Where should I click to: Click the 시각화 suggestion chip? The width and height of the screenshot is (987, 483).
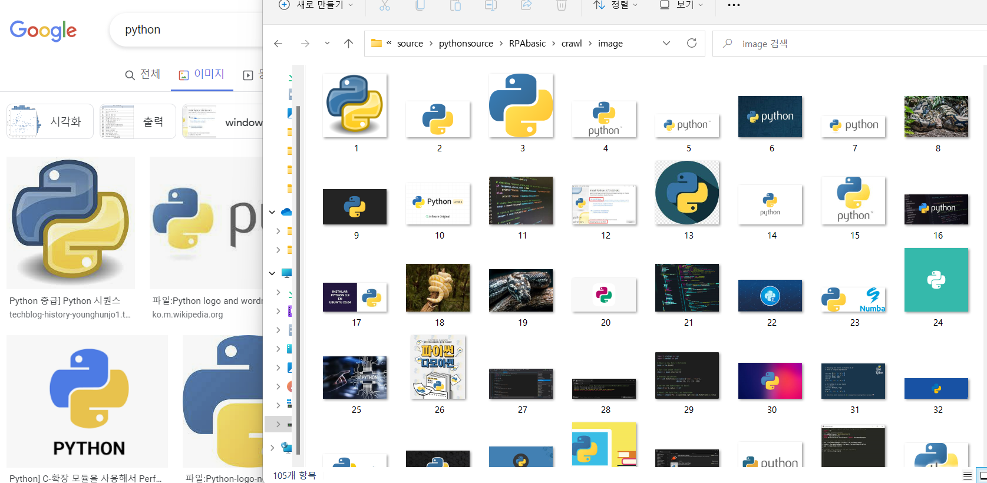(50, 121)
